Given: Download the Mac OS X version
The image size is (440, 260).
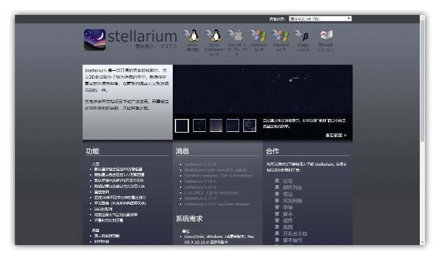Looking at the screenshot, I should (x=236, y=37).
